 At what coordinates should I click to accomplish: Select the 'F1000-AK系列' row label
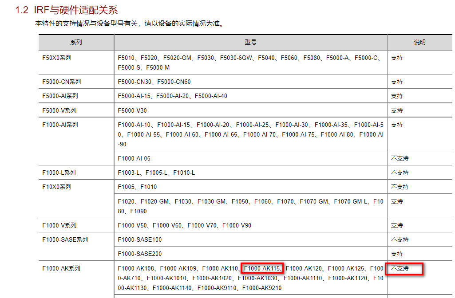[61, 268]
